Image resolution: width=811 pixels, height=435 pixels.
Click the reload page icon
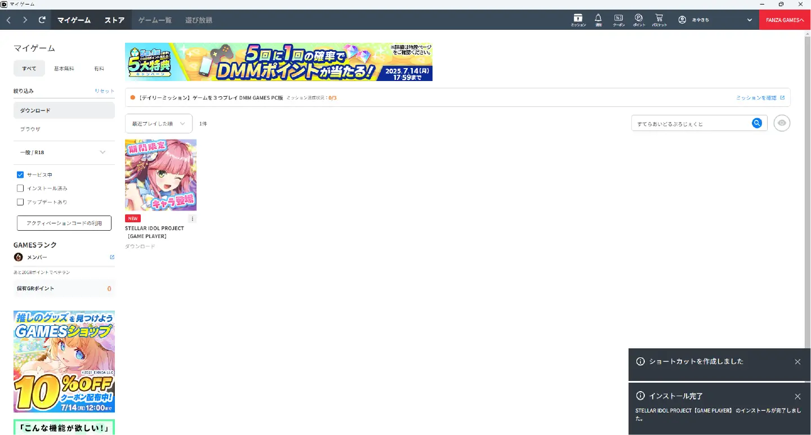(x=42, y=20)
